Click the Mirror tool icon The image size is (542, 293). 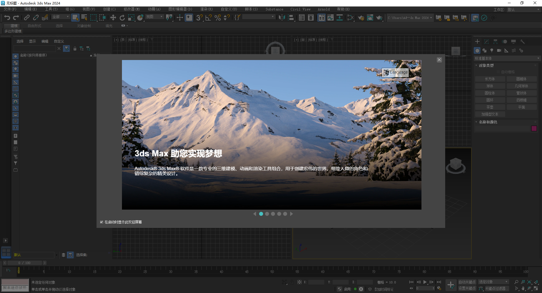(282, 18)
